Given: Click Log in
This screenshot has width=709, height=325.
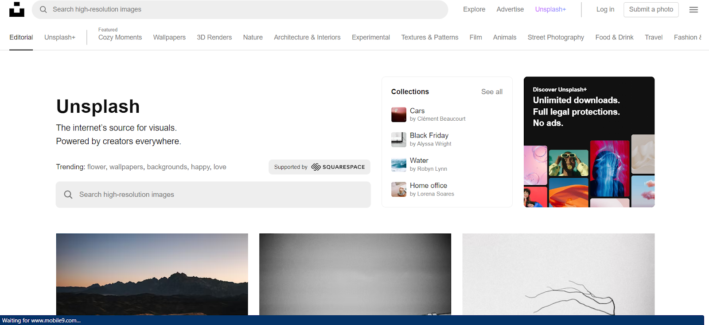Looking at the screenshot, I should [x=605, y=9].
